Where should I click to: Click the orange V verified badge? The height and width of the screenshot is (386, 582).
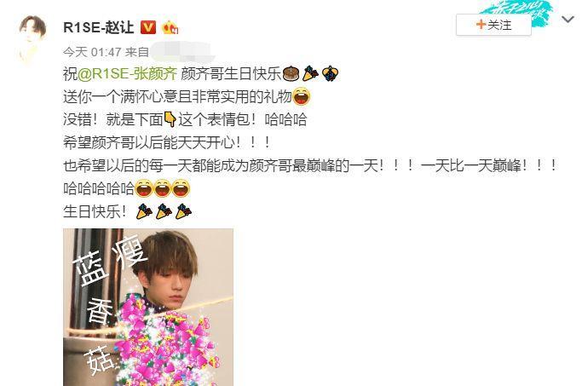[x=147, y=27]
